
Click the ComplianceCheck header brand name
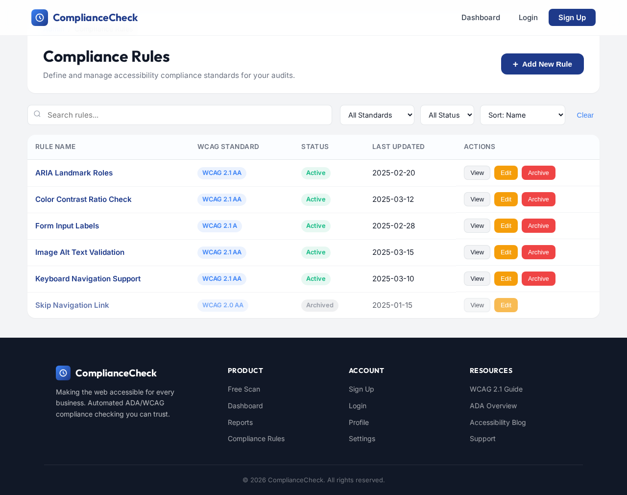pos(96,18)
